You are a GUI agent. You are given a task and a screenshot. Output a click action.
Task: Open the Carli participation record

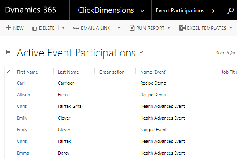click(x=21, y=83)
